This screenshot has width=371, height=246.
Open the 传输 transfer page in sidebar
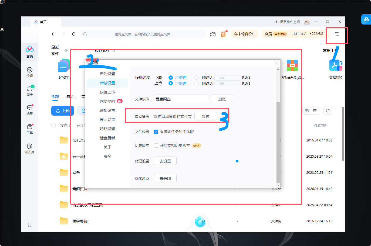30,72
